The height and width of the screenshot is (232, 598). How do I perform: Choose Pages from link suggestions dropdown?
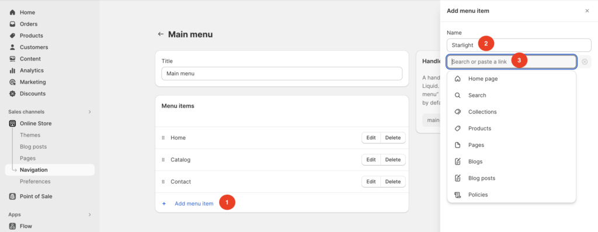pyautogui.click(x=512, y=145)
